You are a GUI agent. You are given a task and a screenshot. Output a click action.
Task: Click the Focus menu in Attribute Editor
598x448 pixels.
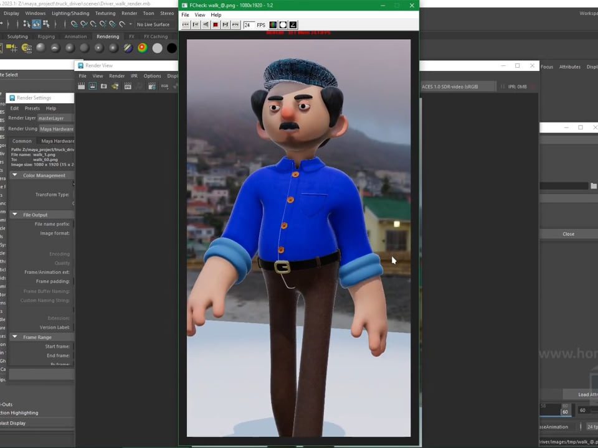click(546, 67)
